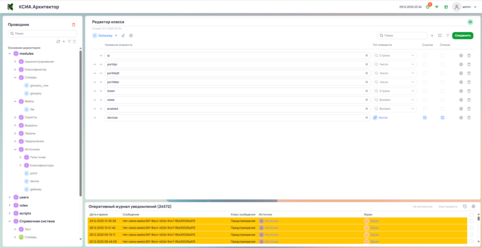Click the refresh icon in the explorer toolbar
482x248 pixels.
(58, 42)
